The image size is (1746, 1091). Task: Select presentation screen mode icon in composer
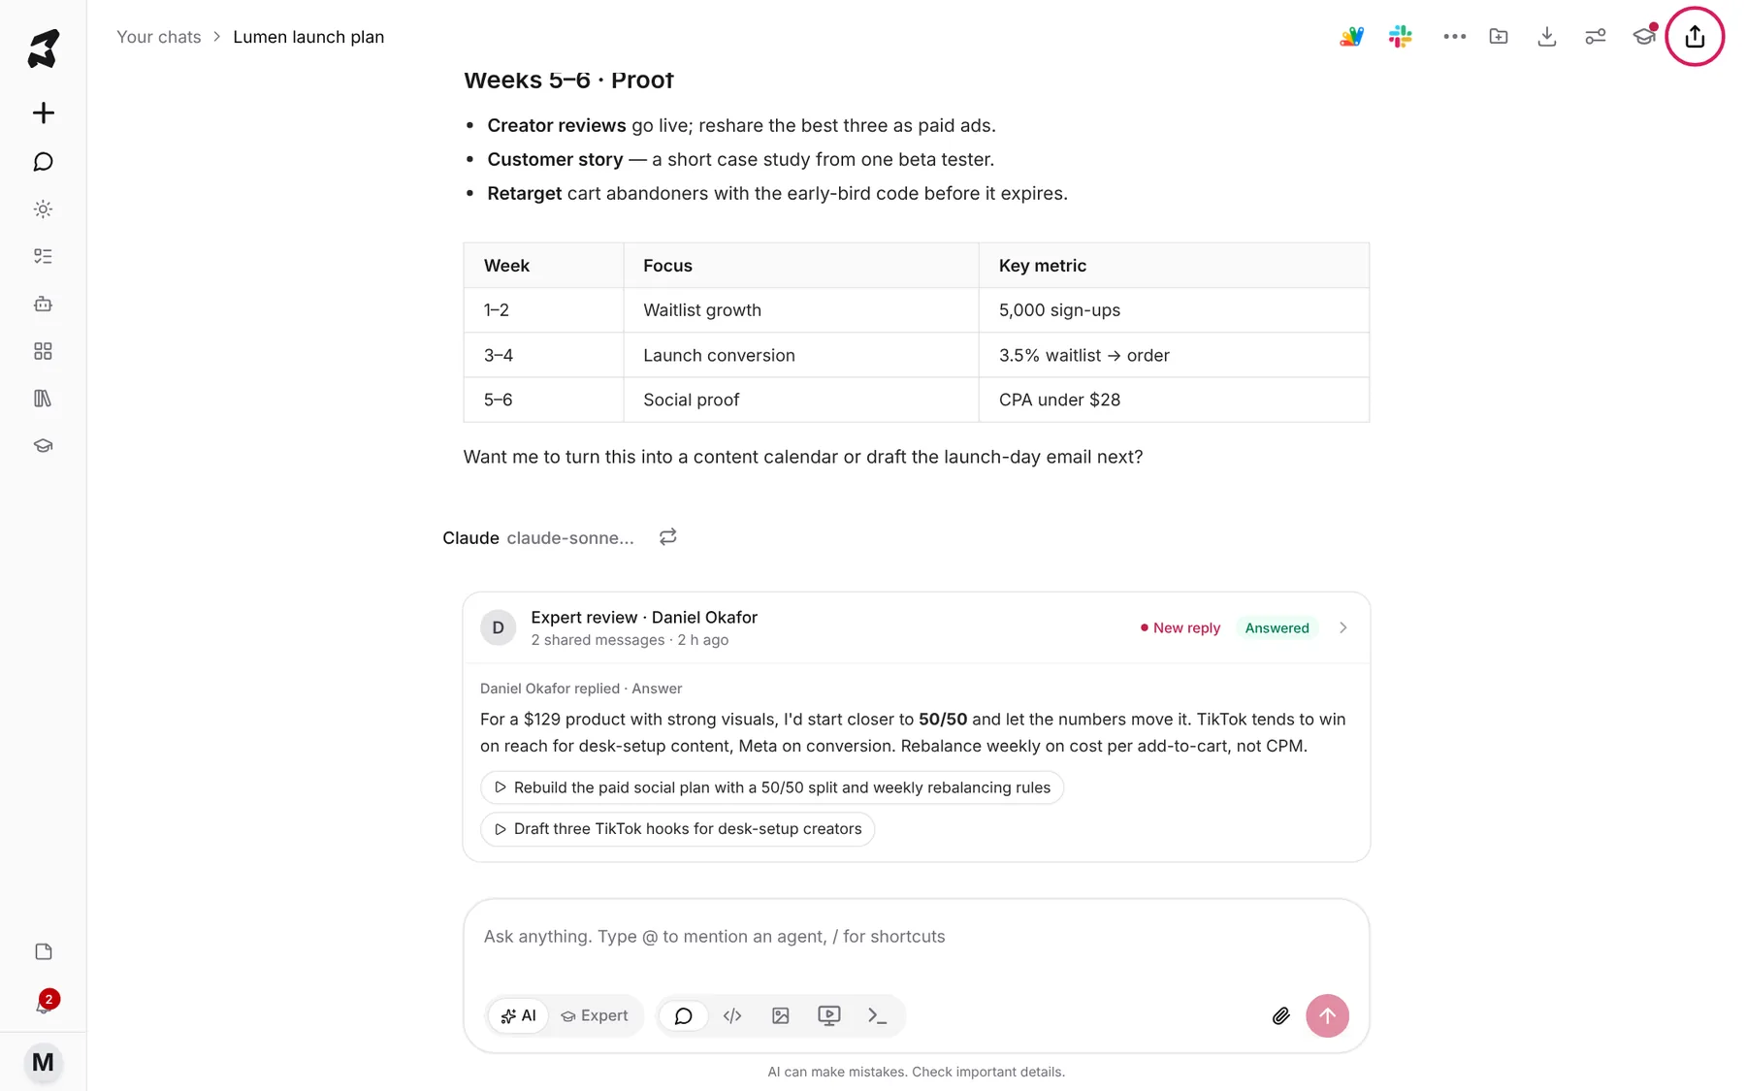829,1015
